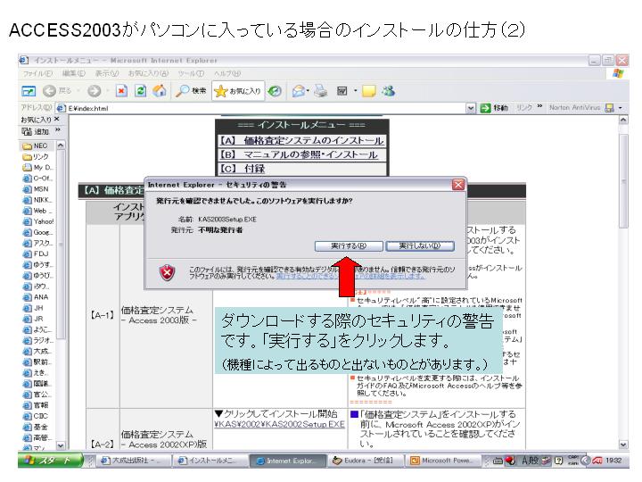This screenshot has height=482, width=642.
Task: Open the Yahoo! favorite
Action: click(x=38, y=221)
